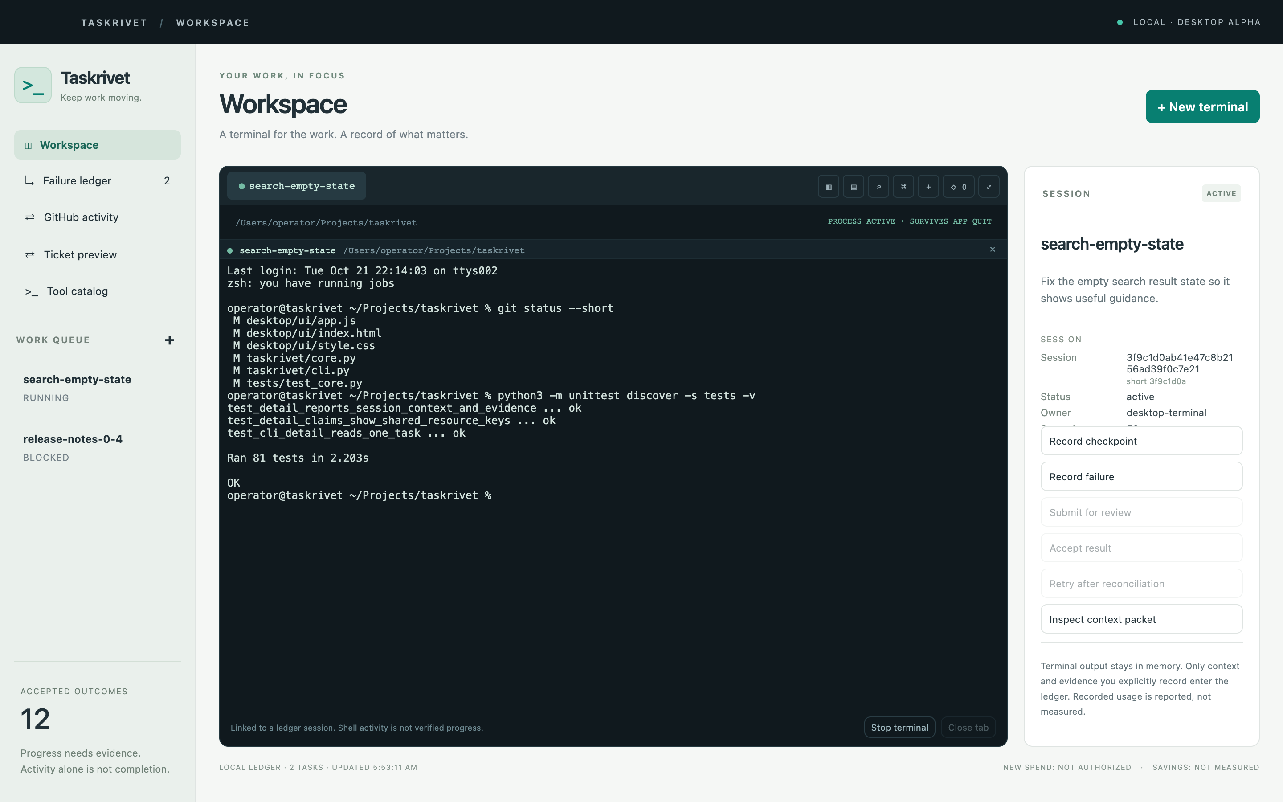Click 'NEW SPEND: NOT AUTHORIZED' footer text
This screenshot has height=802, width=1283.
[1066, 768]
